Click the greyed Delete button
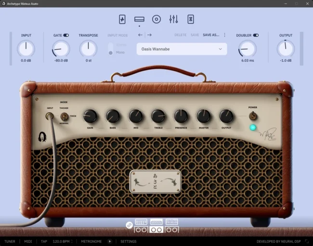Screen dimensions: 313x246 click(180, 35)
